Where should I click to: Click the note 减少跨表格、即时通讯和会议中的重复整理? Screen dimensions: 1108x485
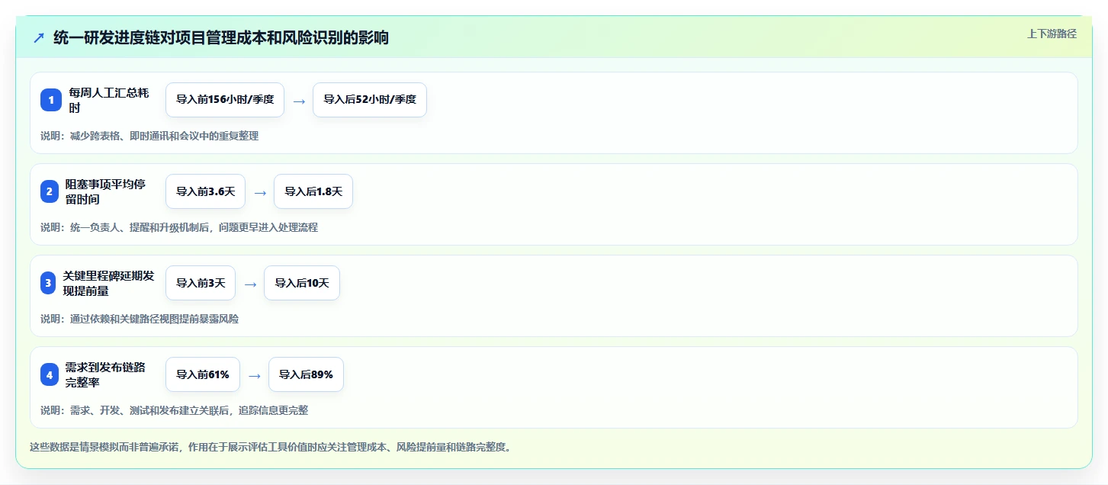tap(149, 136)
